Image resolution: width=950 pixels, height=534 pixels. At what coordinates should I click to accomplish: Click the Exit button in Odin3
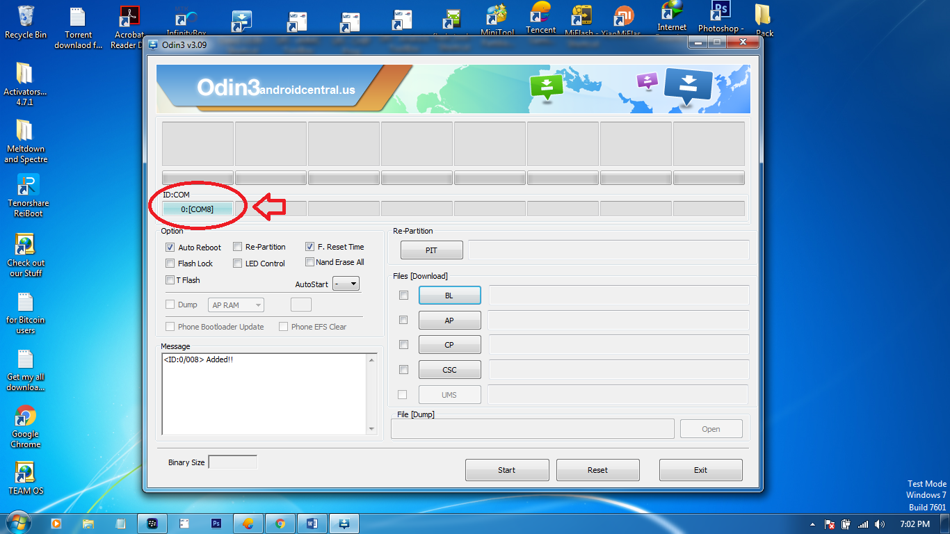(x=701, y=470)
